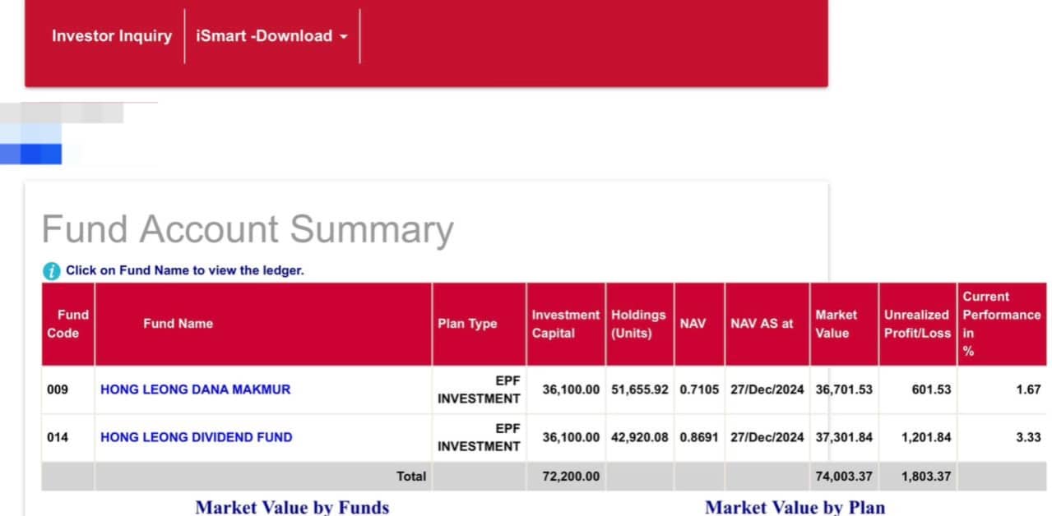The height and width of the screenshot is (516, 1052).
Task: Select performance value 3.33
Action: click(1028, 437)
